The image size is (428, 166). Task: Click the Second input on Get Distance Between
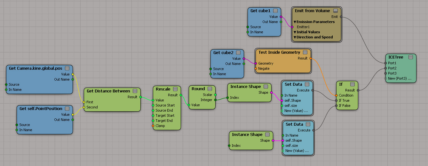[x=84, y=107]
